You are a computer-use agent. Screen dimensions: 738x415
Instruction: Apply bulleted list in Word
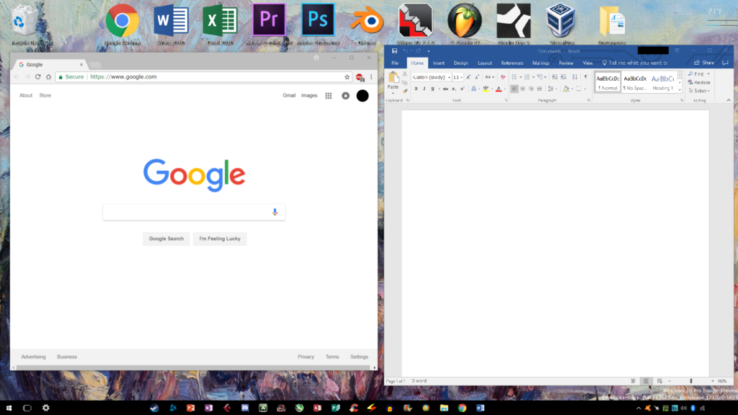click(515, 77)
